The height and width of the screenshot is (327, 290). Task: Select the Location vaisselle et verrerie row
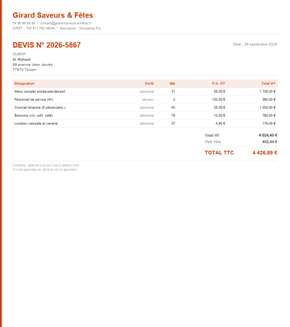point(145,124)
